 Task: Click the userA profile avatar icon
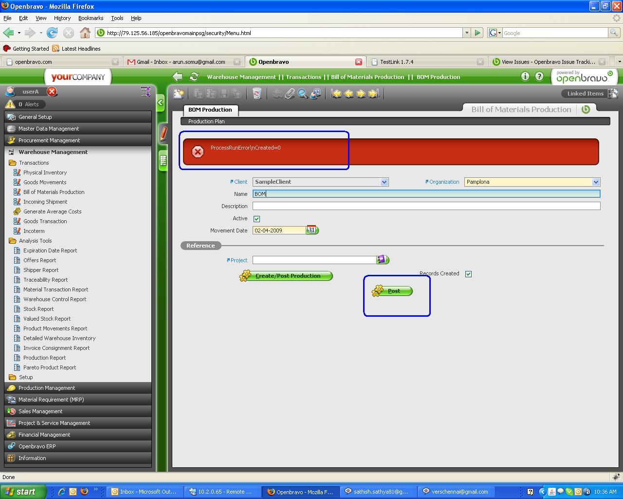point(10,92)
